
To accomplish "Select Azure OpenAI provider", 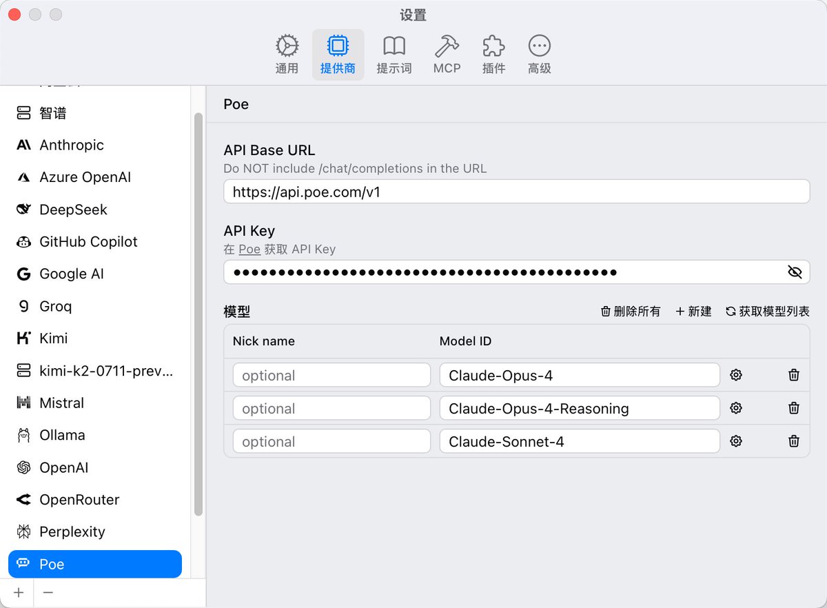I will 95,177.
